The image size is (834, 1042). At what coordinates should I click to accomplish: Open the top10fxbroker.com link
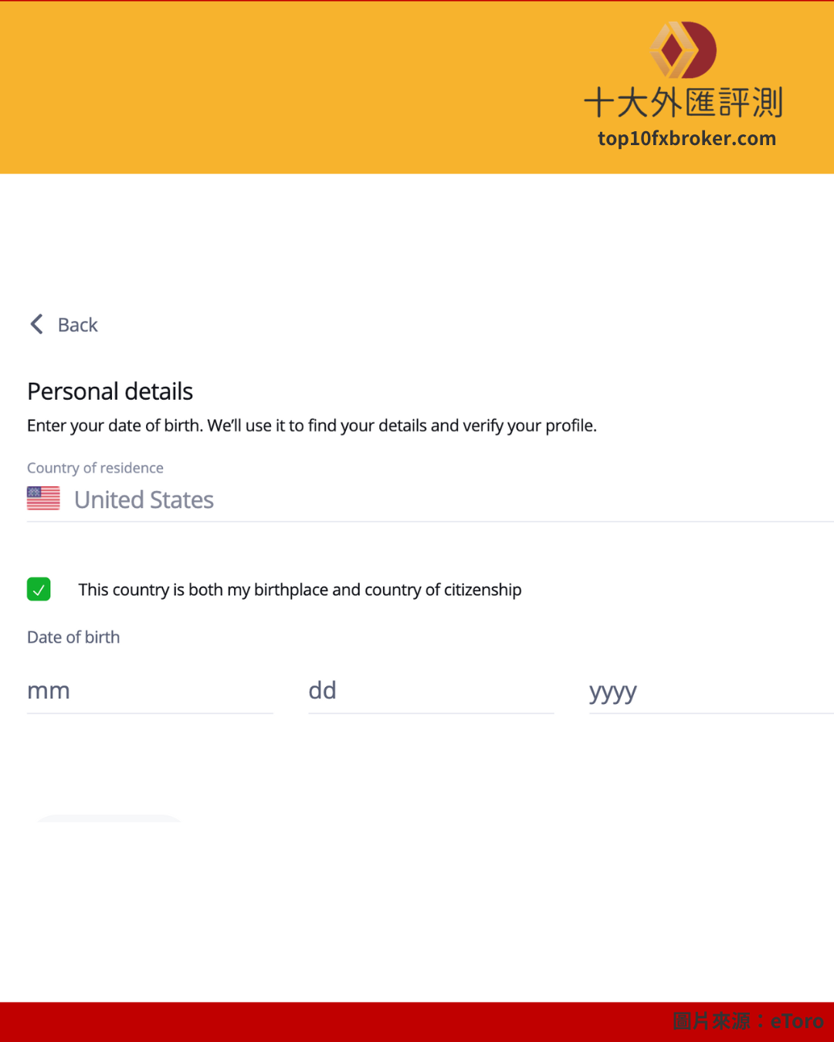click(687, 139)
